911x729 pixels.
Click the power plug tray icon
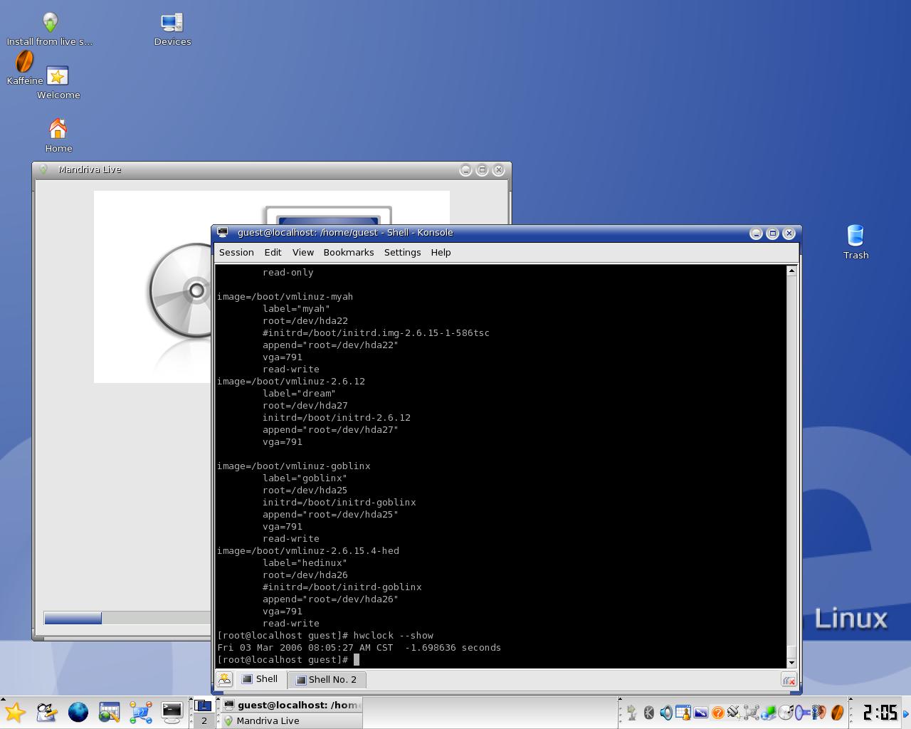click(x=734, y=713)
